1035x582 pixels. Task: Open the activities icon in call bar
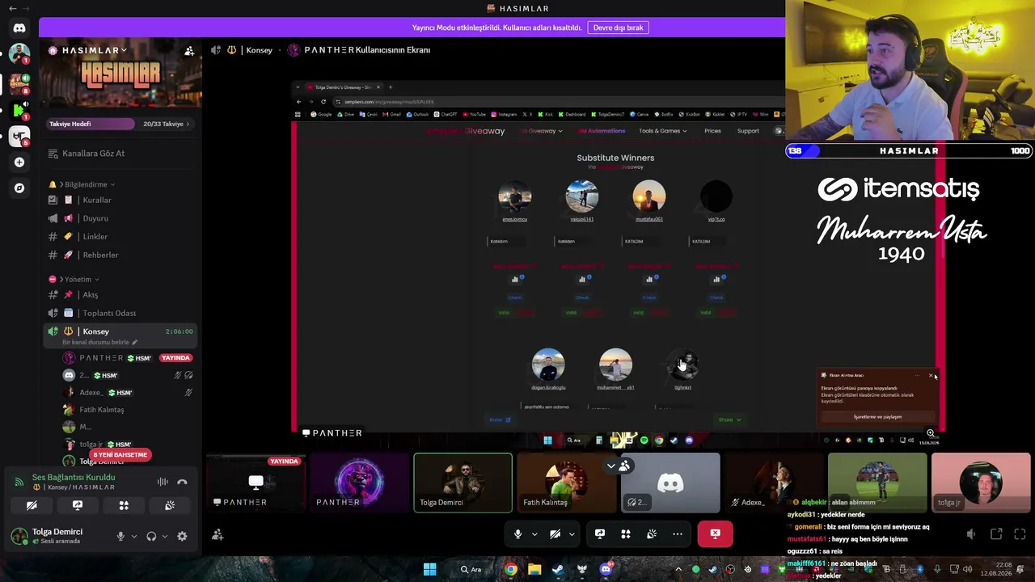pyautogui.click(x=626, y=533)
